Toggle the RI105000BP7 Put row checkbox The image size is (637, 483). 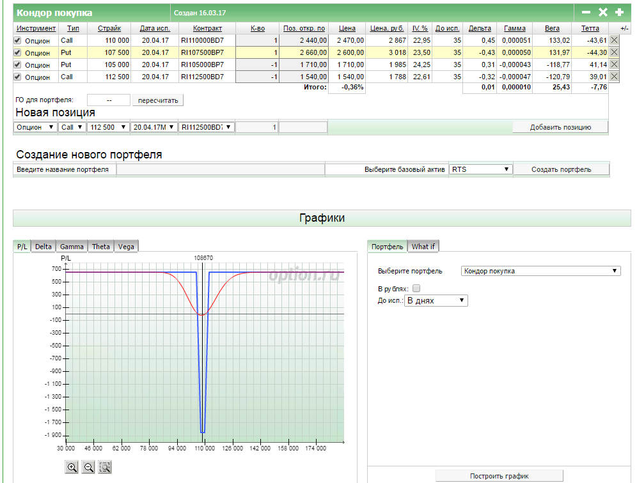[x=18, y=65]
